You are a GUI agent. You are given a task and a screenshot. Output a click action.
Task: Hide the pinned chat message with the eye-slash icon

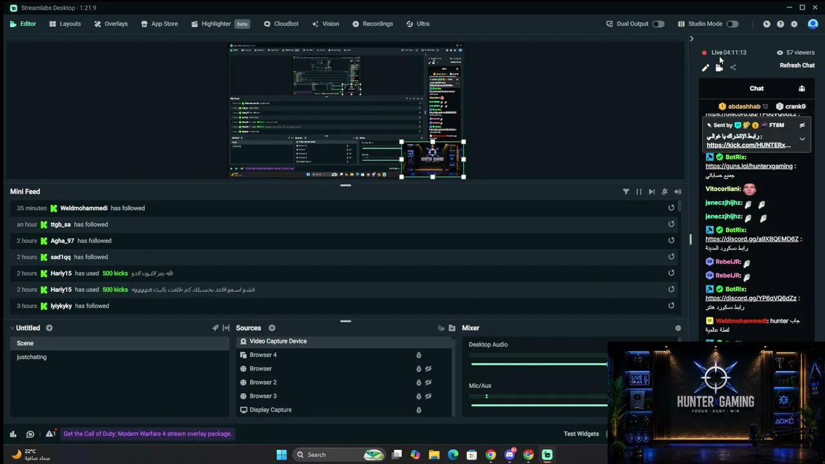click(x=802, y=125)
